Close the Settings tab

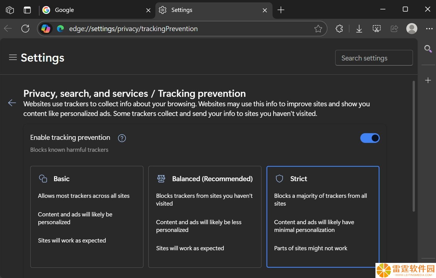click(265, 10)
